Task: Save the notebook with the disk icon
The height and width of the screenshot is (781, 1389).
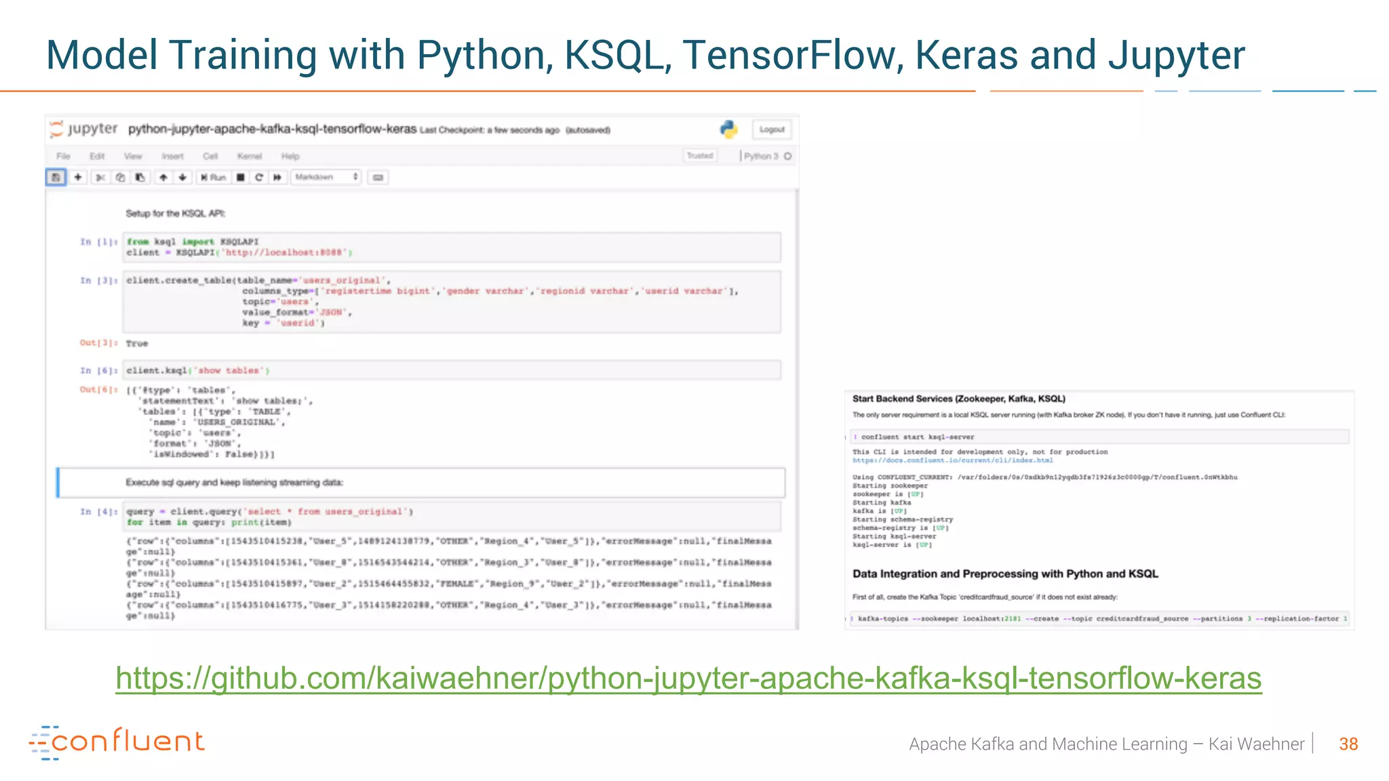Action: (56, 178)
